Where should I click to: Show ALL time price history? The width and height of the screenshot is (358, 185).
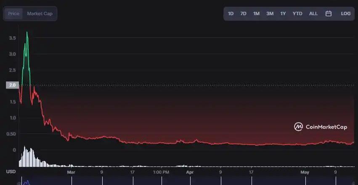tap(313, 13)
